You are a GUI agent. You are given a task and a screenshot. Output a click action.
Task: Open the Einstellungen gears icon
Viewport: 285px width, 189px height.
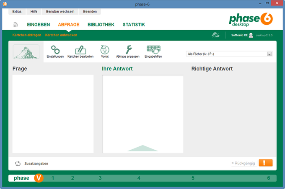click(55, 50)
